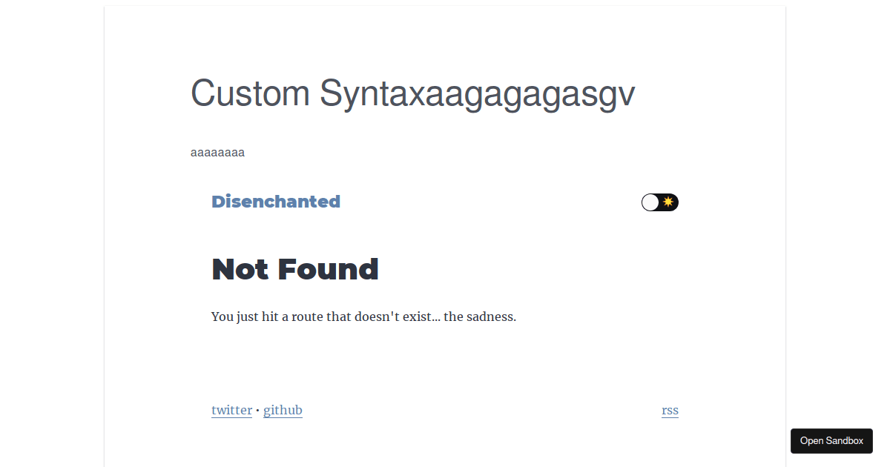Click the word Custom in page title
Viewport: 890px width, 467px height.
tap(250, 94)
